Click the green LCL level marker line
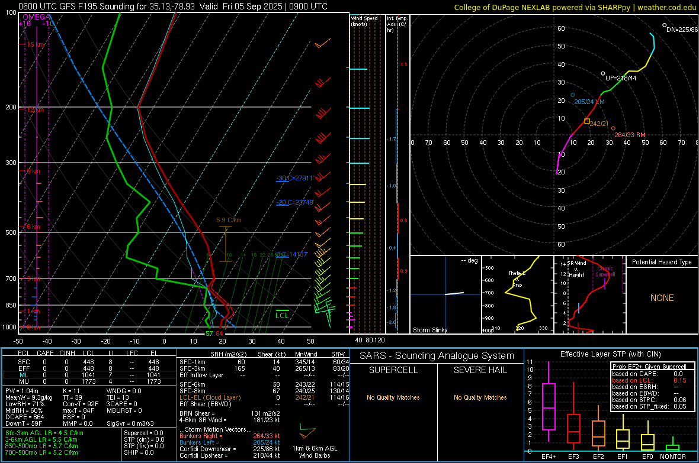 coord(283,310)
